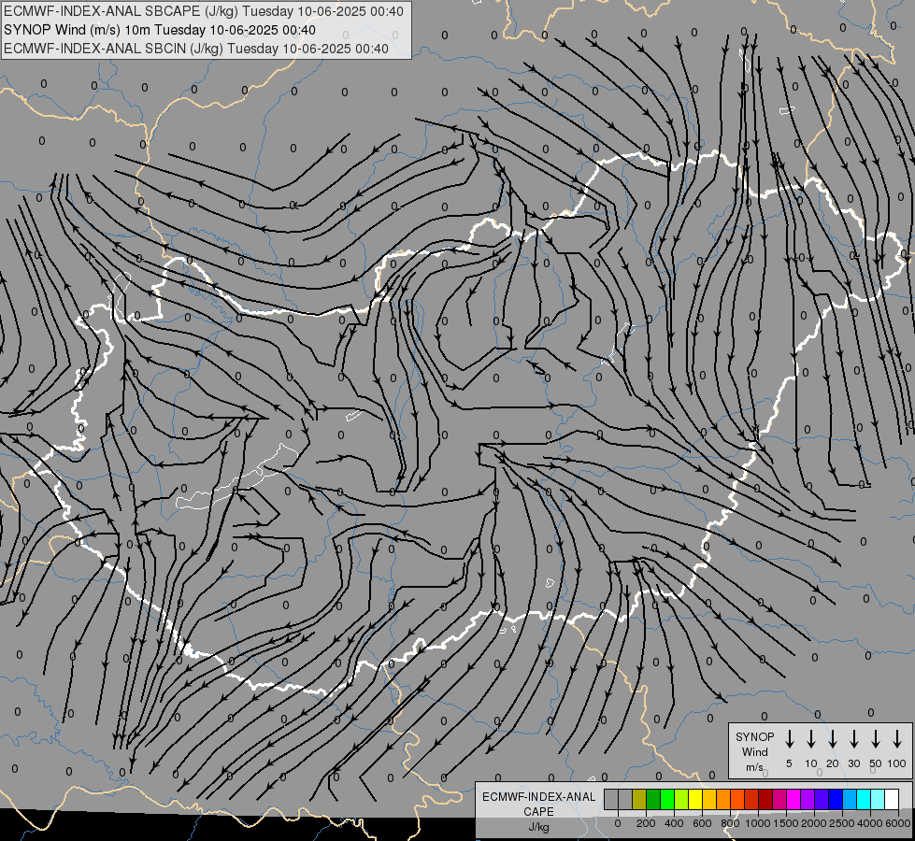
Task: Click the 400 tick label on the CAPE scale
Action: coord(674,823)
